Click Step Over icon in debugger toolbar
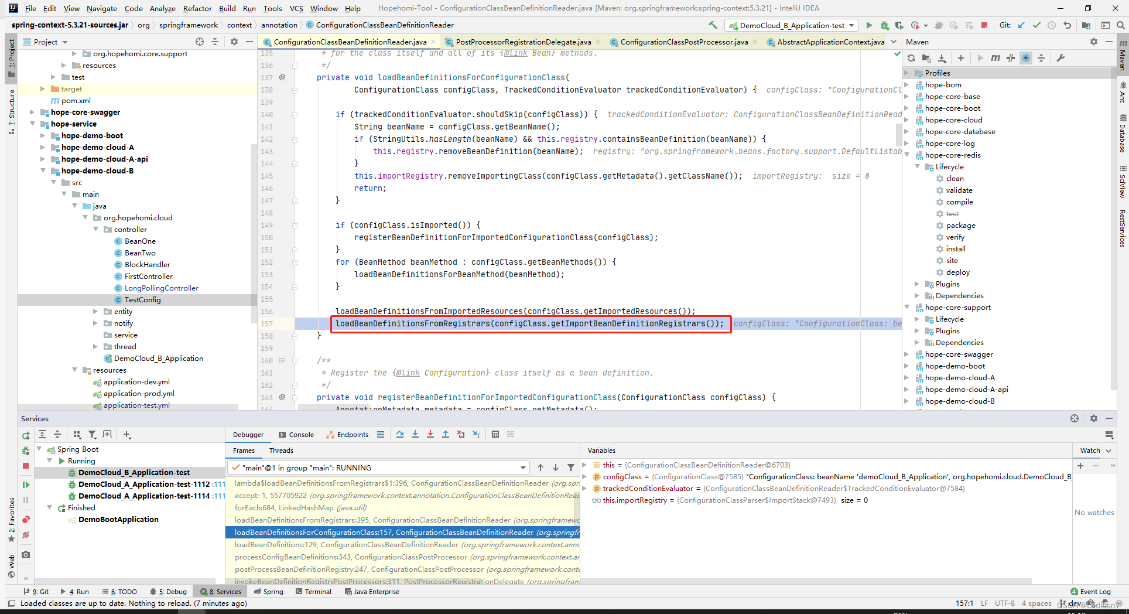1129x614 pixels. pos(400,434)
